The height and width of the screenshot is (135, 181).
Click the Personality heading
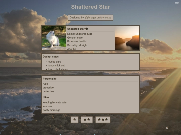[50, 79]
